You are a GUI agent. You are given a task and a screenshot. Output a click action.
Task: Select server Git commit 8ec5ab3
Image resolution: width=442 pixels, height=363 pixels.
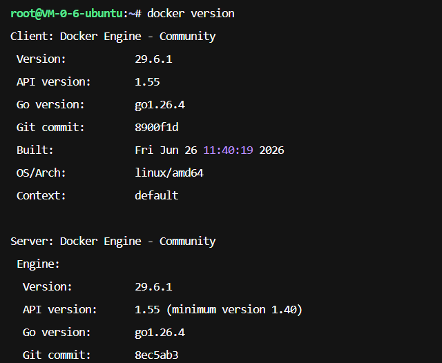pos(157,355)
